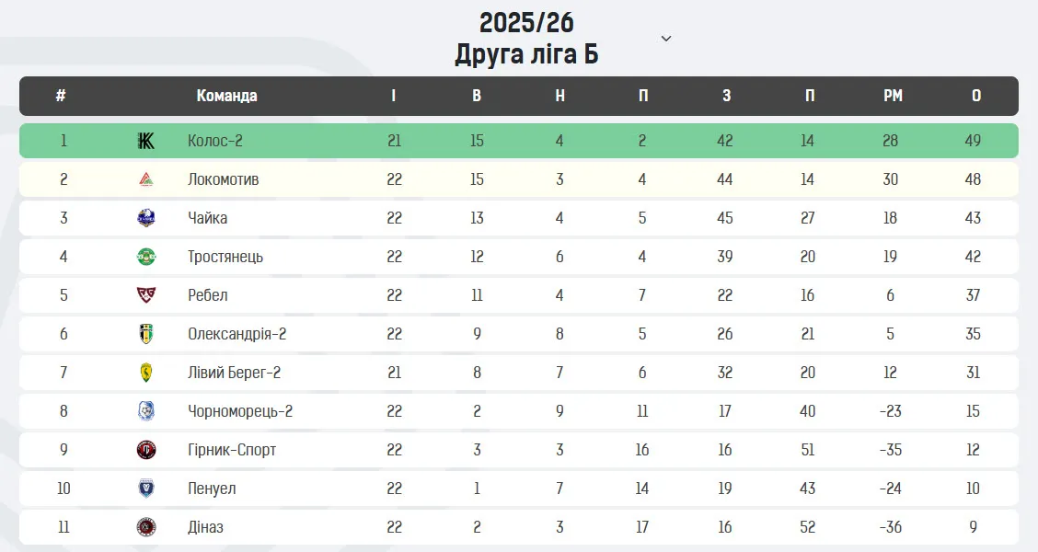Open the 2025/26 Друга ліга Б selector
The width and height of the screenshot is (1038, 552).
tap(526, 39)
